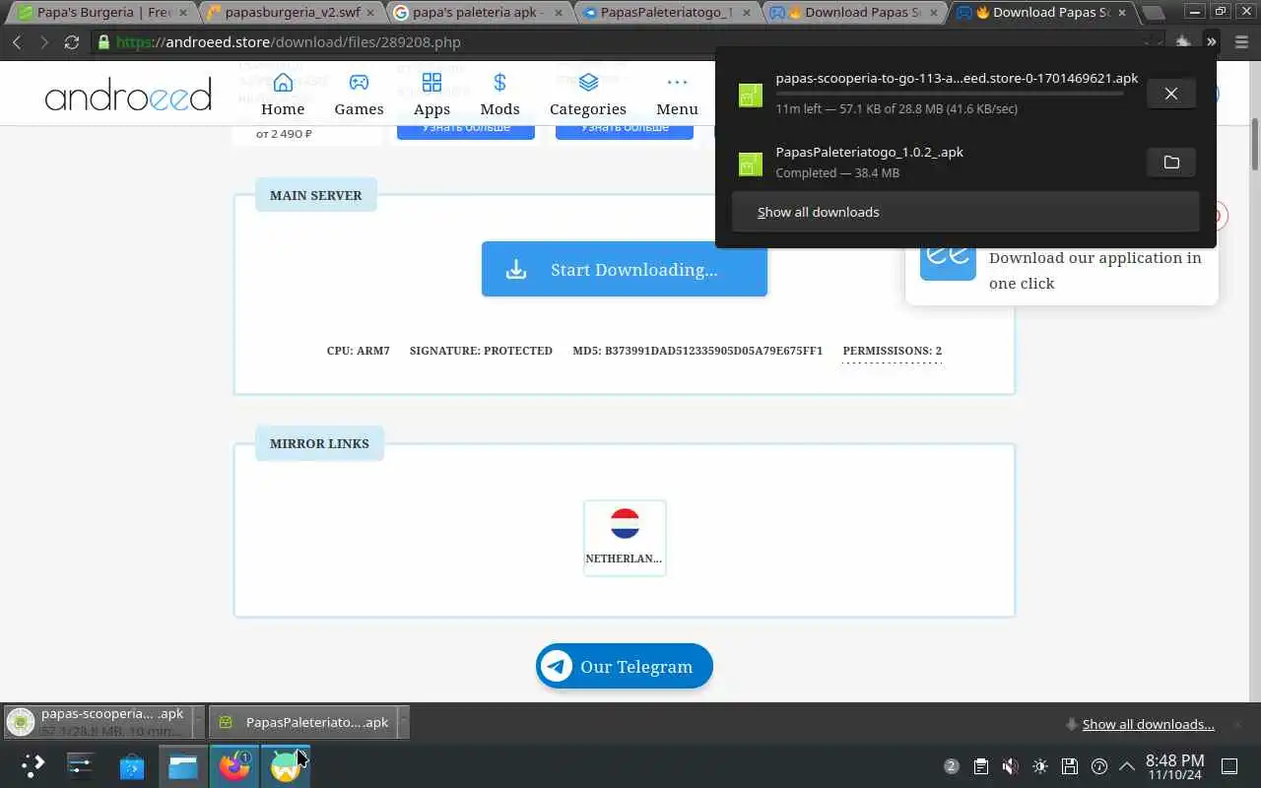Open system settings sliders taskbar icon
The image size is (1261, 788).
[80, 765]
